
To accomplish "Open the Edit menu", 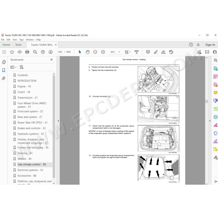I will pos(8,40).
